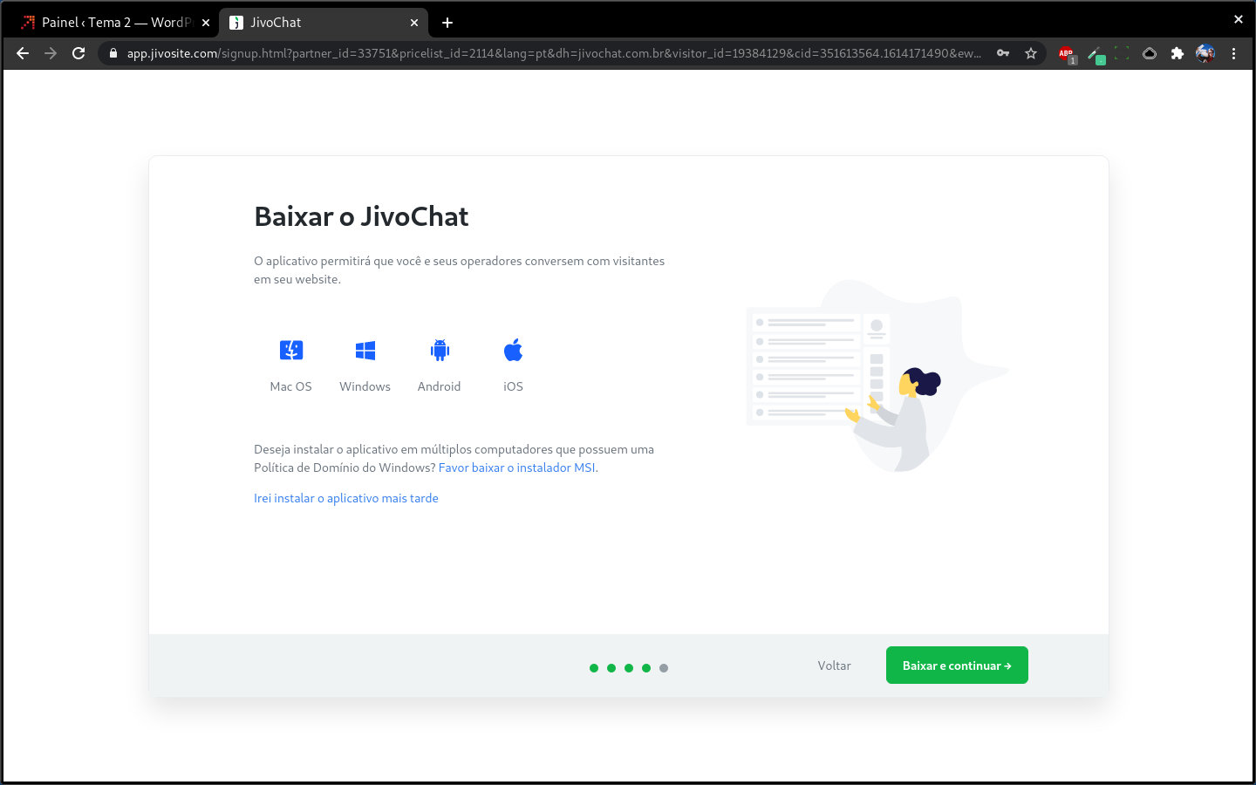This screenshot has height=785, width=1256.
Task: Open the saved password key icon
Action: coord(1003,53)
